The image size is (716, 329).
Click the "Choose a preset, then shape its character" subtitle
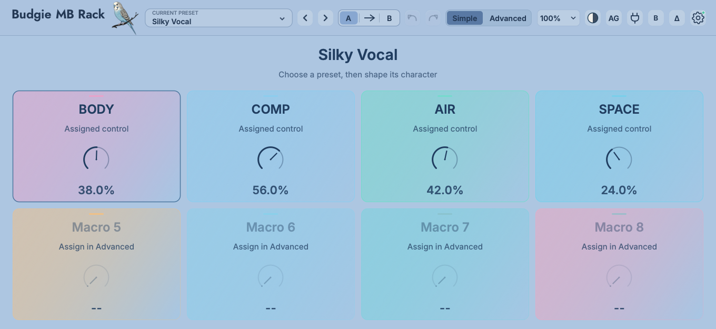358,75
